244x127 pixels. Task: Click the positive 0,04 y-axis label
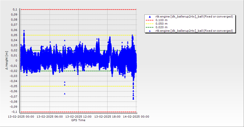tap(14, 40)
